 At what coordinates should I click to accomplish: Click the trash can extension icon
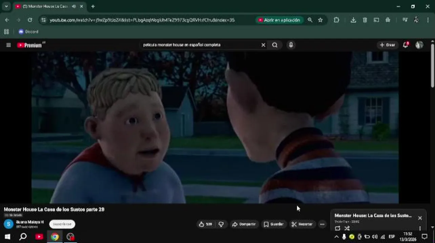(x=365, y=20)
